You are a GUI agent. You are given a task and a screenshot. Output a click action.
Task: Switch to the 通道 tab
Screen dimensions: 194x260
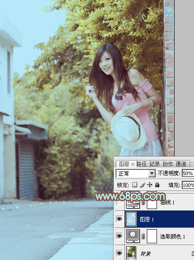click(x=181, y=164)
